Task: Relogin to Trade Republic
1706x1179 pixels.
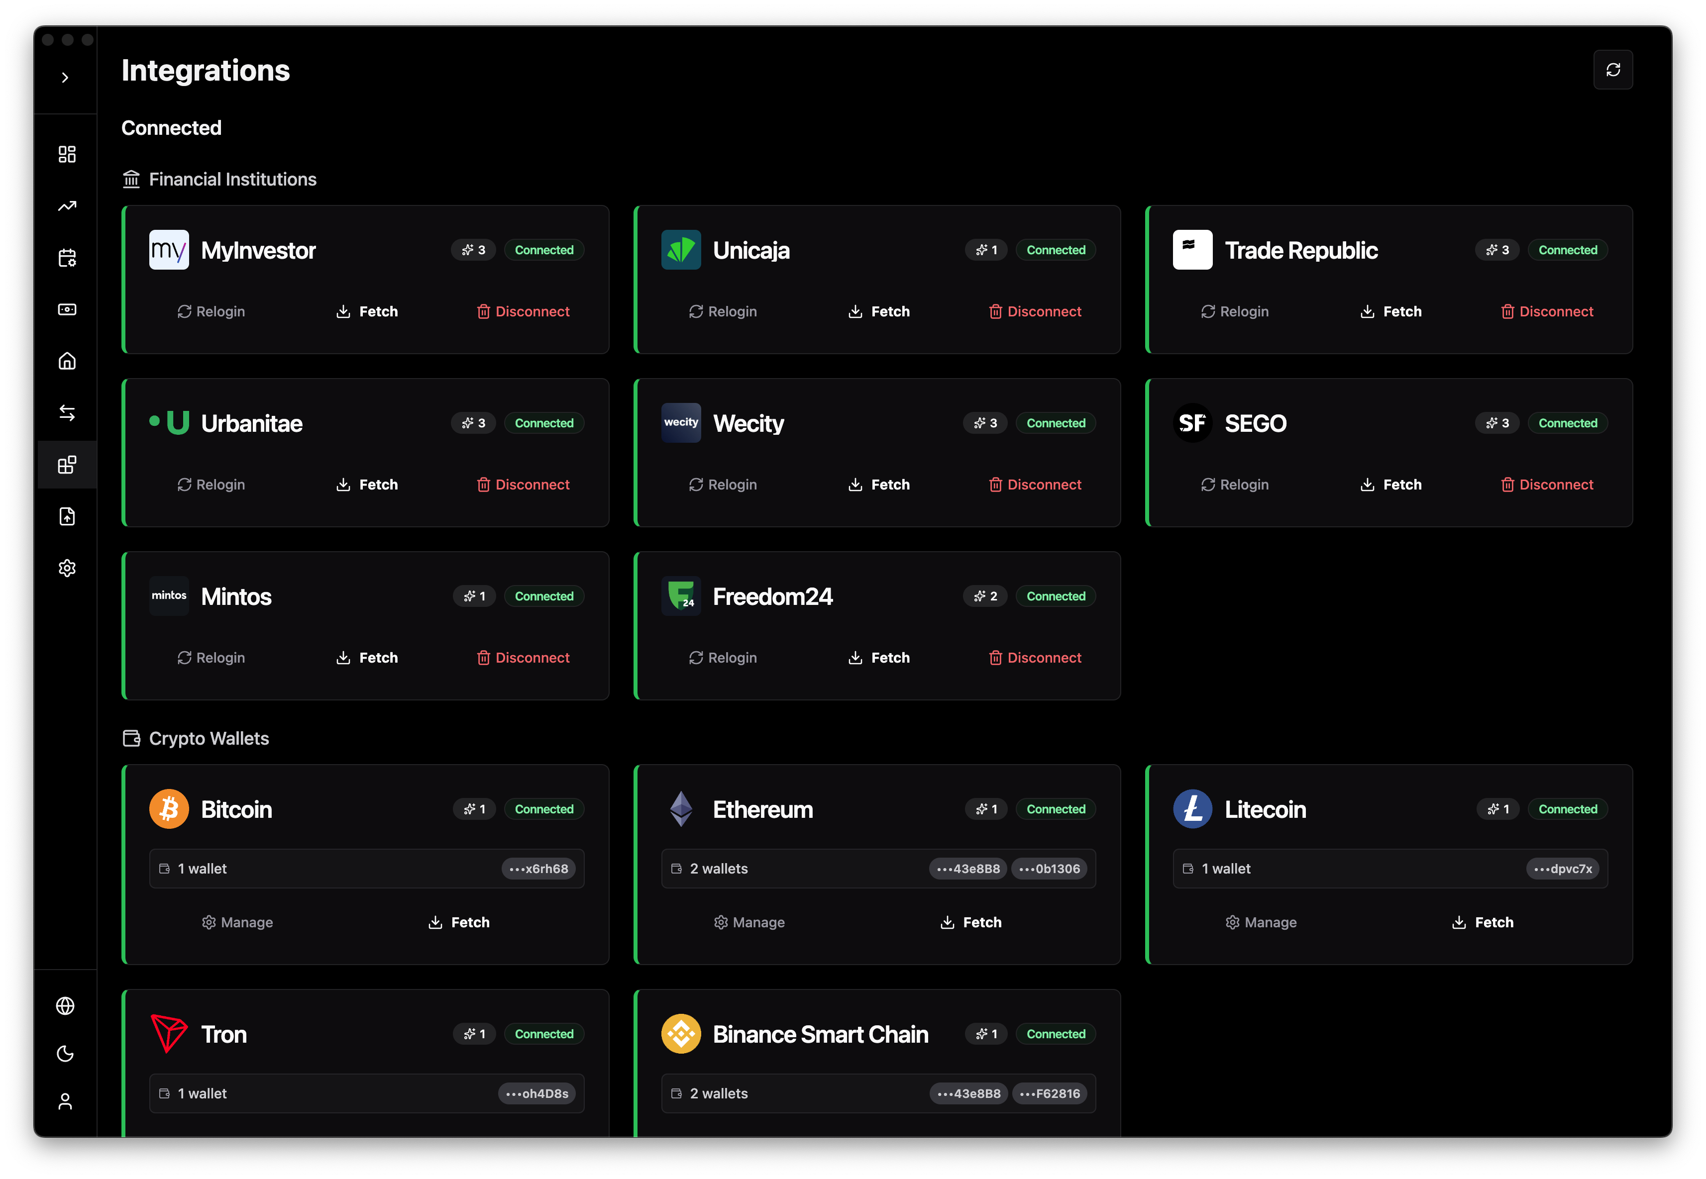Action: tap(1235, 312)
